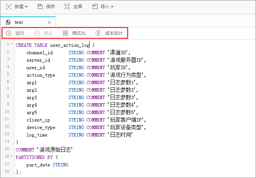
Task: Click the 运行 play icon
Action: pos(9,33)
